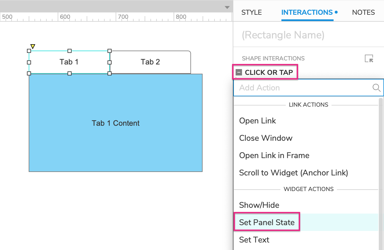Click the Tab 2 widget on canvas

[x=150, y=62]
